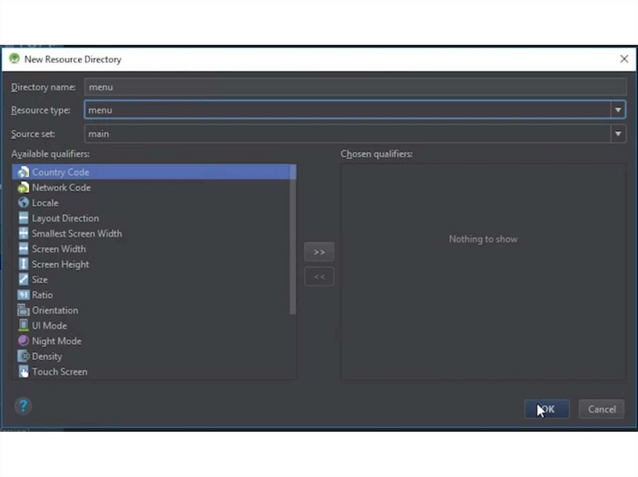The image size is (638, 477).
Task: Click the Country Code qualifier icon
Action: pyautogui.click(x=23, y=172)
